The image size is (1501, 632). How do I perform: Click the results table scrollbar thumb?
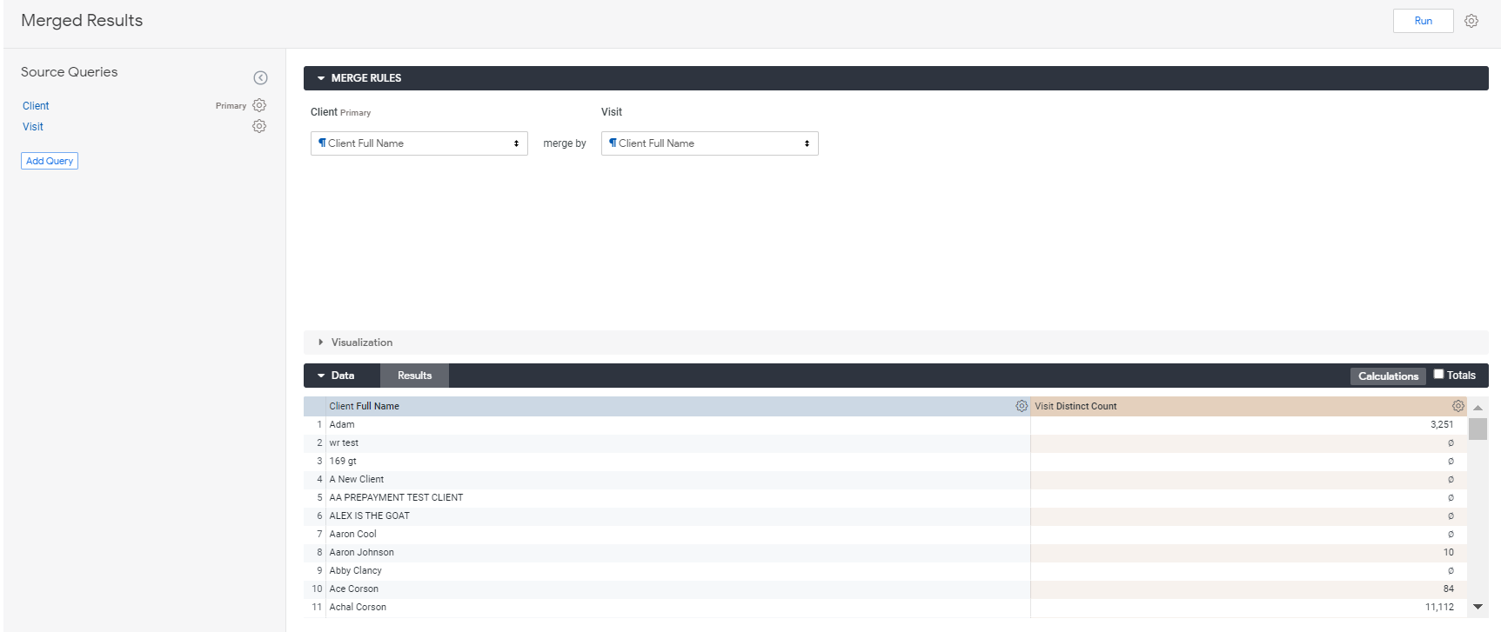[x=1478, y=429]
